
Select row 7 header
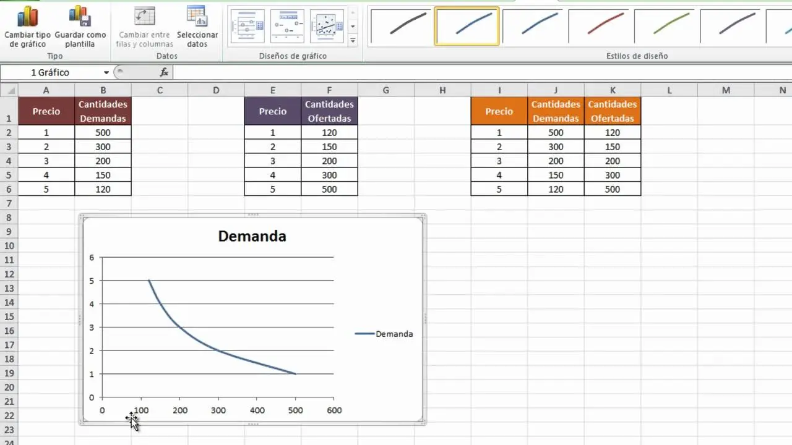(9, 203)
